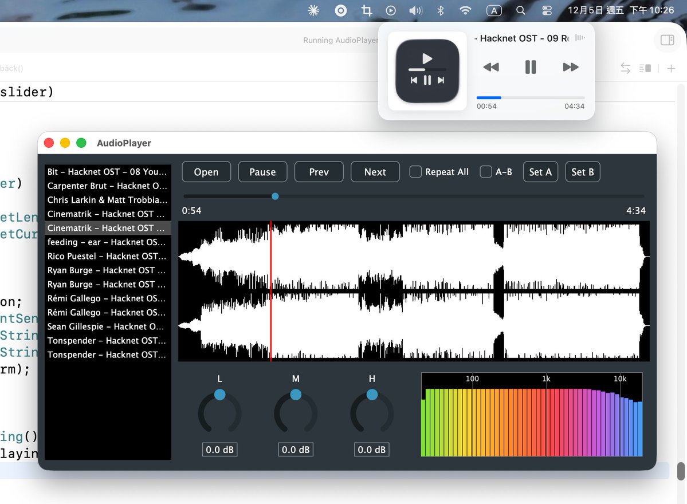Click the spectrum analyzer display

pos(532,415)
